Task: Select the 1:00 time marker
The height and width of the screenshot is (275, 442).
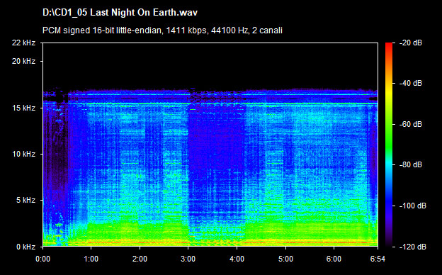Action: (91, 259)
